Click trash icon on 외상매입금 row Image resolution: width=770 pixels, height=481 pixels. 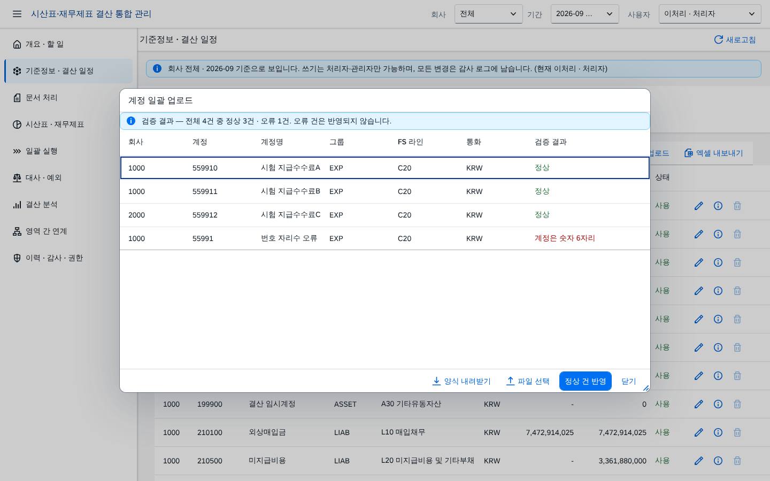[737, 432]
